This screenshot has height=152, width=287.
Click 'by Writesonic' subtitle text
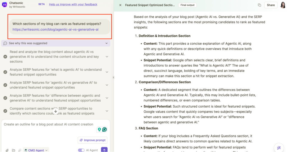(x=17, y=7)
